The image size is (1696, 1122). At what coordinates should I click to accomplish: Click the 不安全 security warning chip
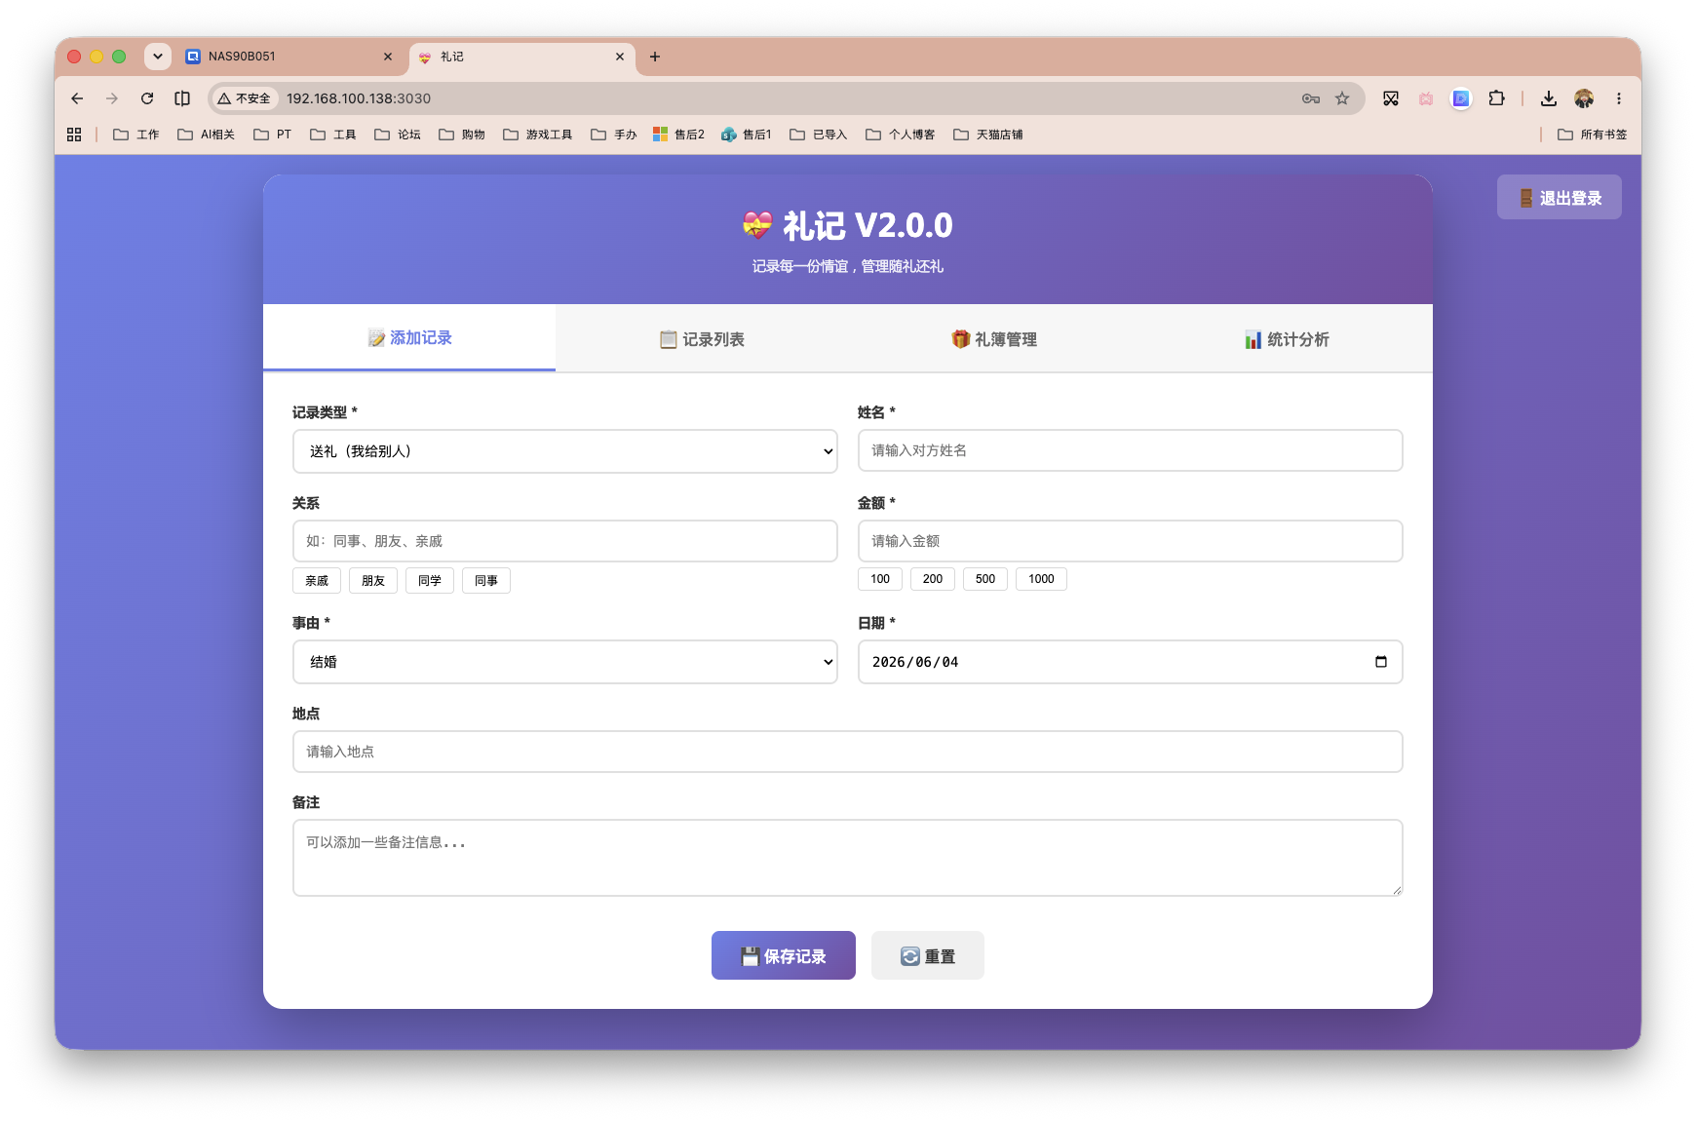click(x=245, y=98)
